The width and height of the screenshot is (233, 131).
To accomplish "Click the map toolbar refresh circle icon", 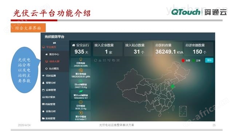I will [x=95, y=60].
